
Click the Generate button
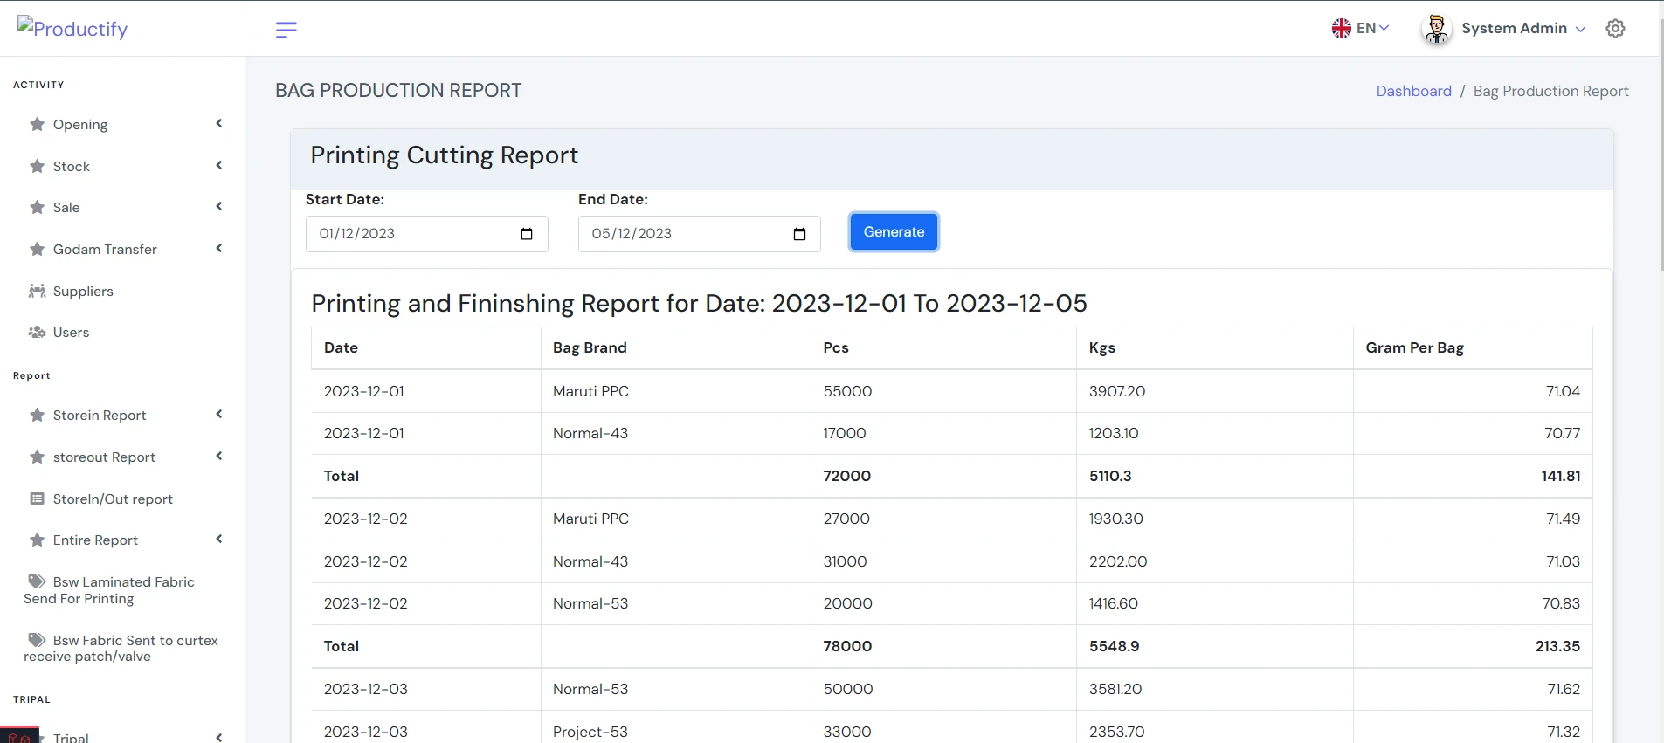(894, 231)
